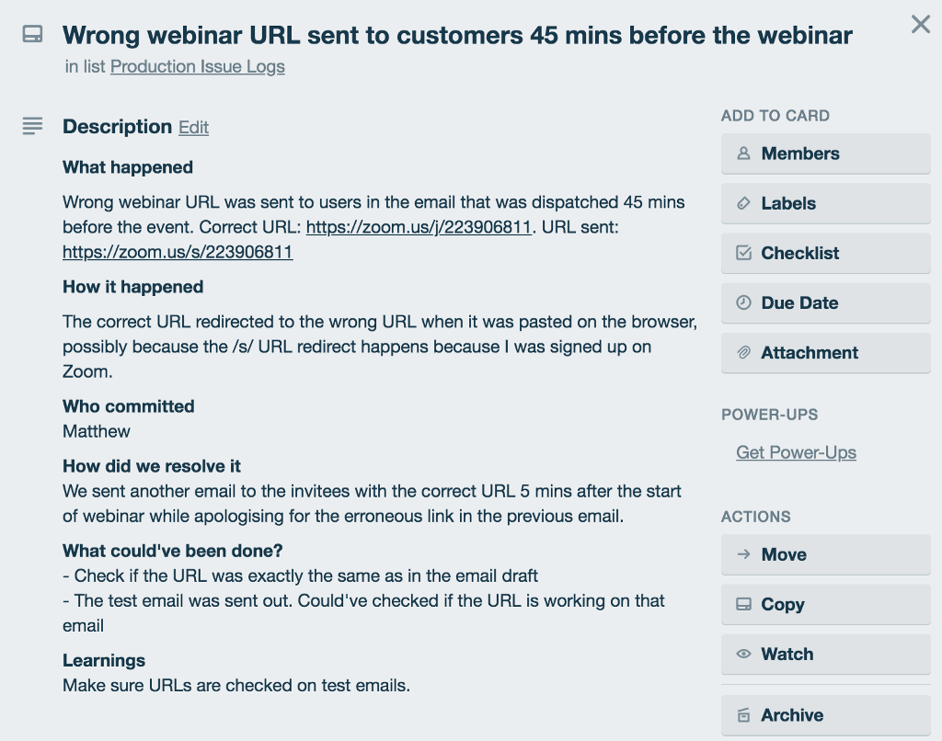Toggle Watch using the eye icon
The image size is (942, 741).
(743, 654)
